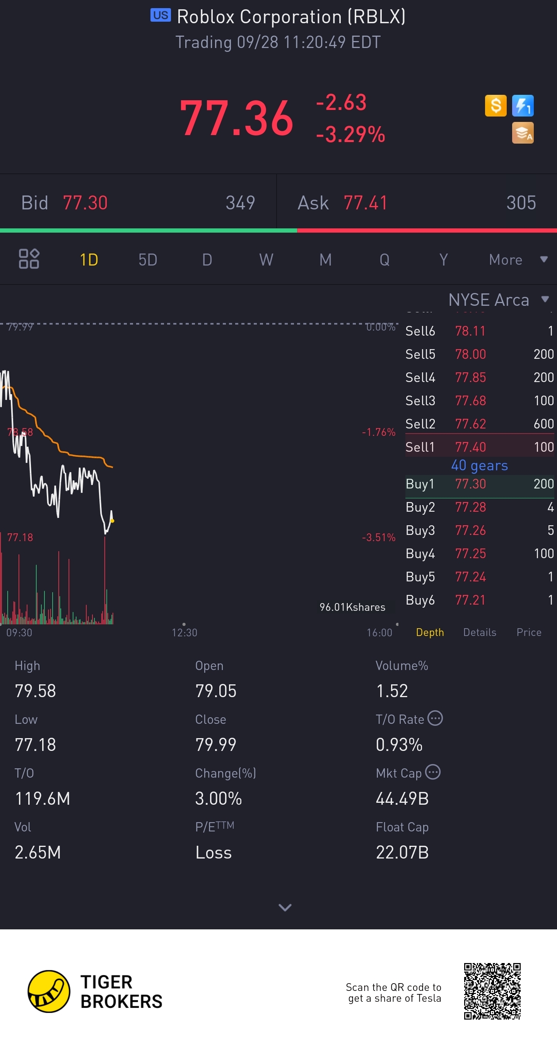
Task: Tap the Vol value 2.65M
Action: pyautogui.click(x=38, y=852)
